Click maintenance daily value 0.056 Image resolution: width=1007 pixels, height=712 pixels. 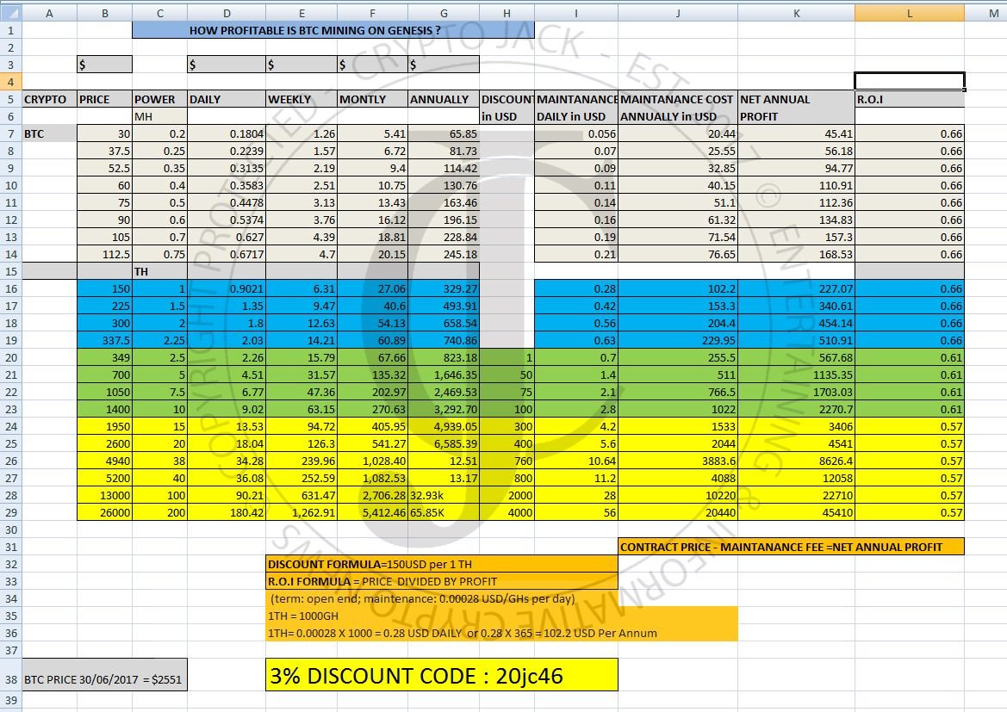(x=576, y=133)
